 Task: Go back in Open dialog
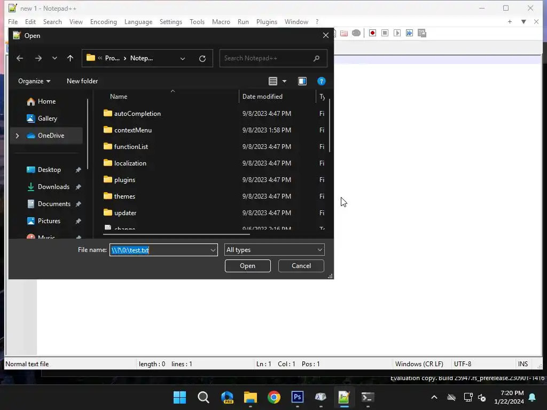point(20,58)
